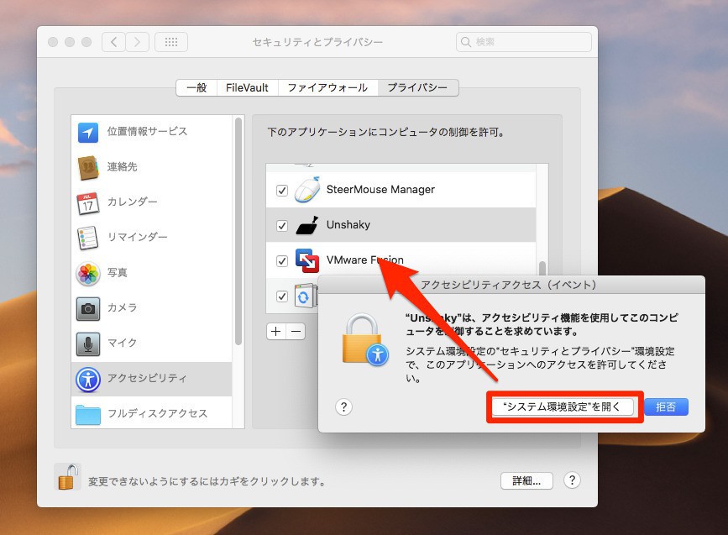728x535 pixels.
Task: Click the 検索 search field
Action: (524, 42)
